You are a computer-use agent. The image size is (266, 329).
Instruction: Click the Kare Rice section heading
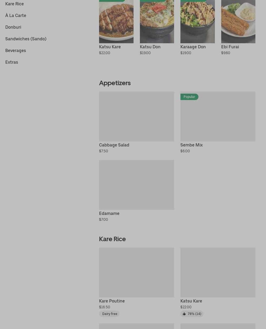(x=112, y=239)
